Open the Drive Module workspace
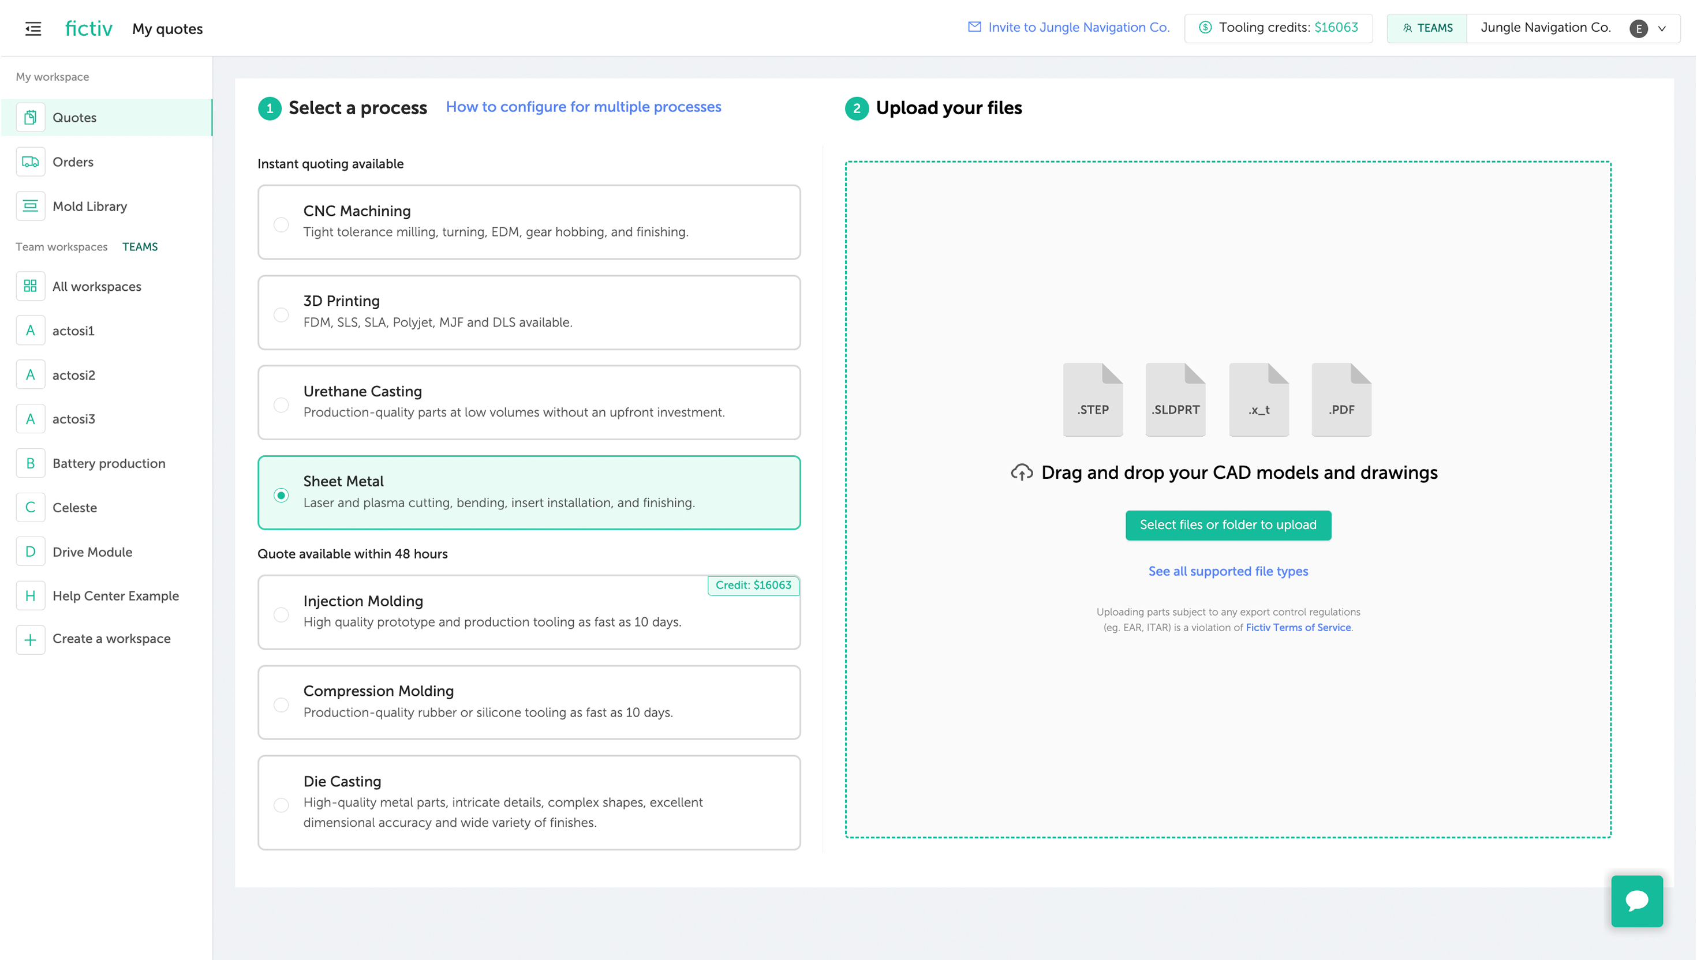The height and width of the screenshot is (960, 1697). pos(92,552)
